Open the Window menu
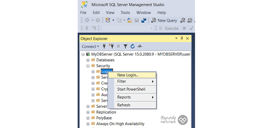Image resolution: width=273 pixels, height=128 pixels. [x=144, y=12]
